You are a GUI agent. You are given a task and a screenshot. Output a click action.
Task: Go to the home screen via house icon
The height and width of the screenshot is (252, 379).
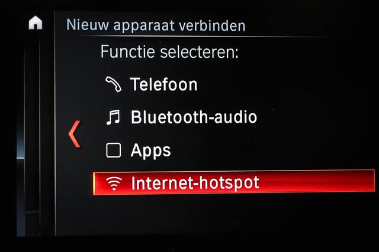click(36, 22)
